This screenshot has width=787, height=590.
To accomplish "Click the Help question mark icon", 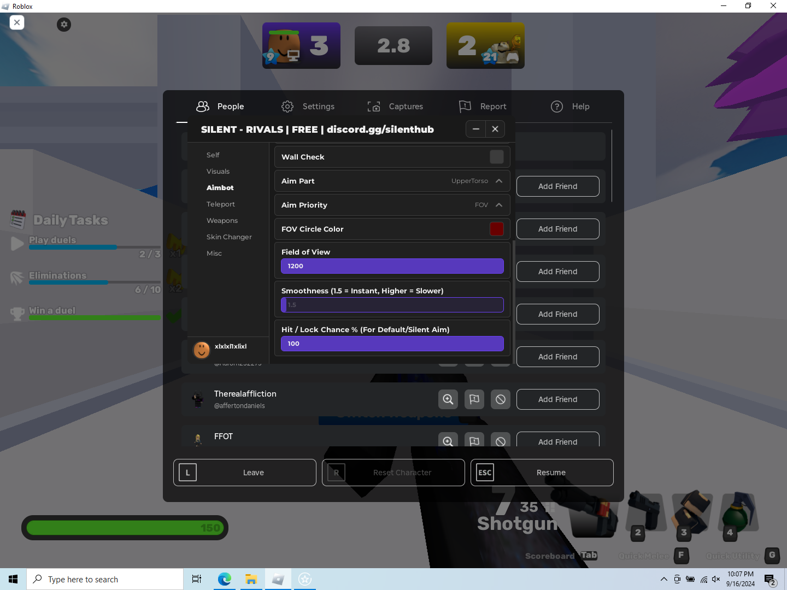I will point(557,107).
